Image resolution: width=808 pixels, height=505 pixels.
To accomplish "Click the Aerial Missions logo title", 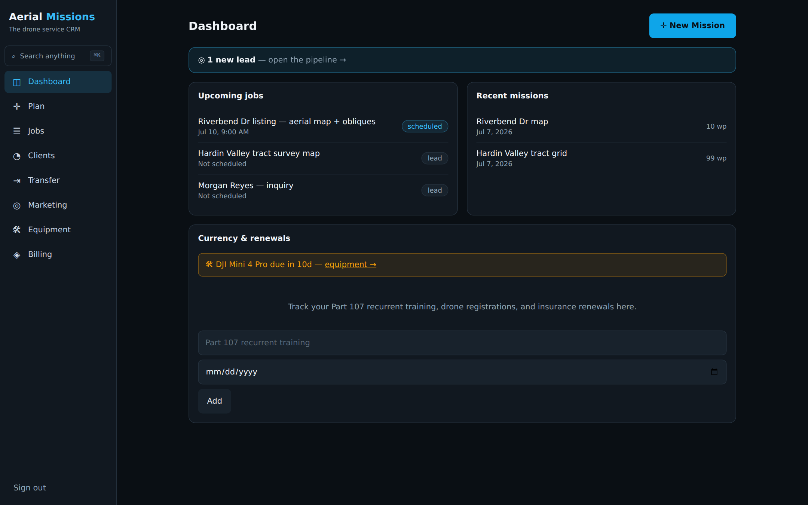I will pos(52,17).
